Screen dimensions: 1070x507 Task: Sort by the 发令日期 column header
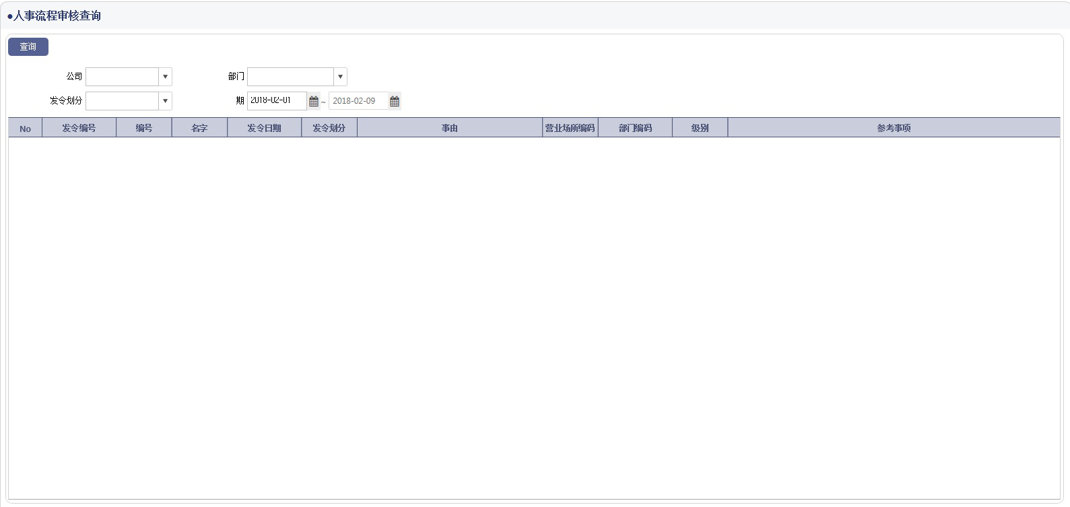pos(264,128)
